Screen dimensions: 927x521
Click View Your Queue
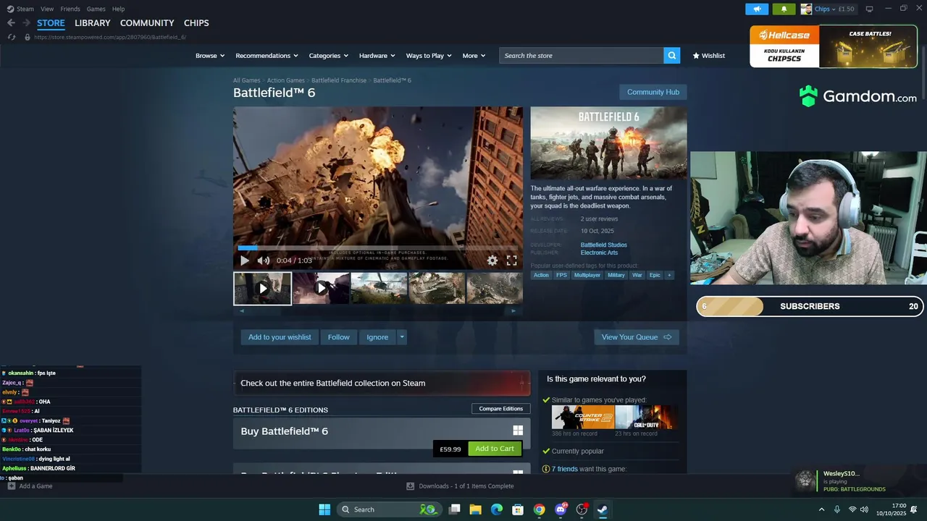[637, 337]
